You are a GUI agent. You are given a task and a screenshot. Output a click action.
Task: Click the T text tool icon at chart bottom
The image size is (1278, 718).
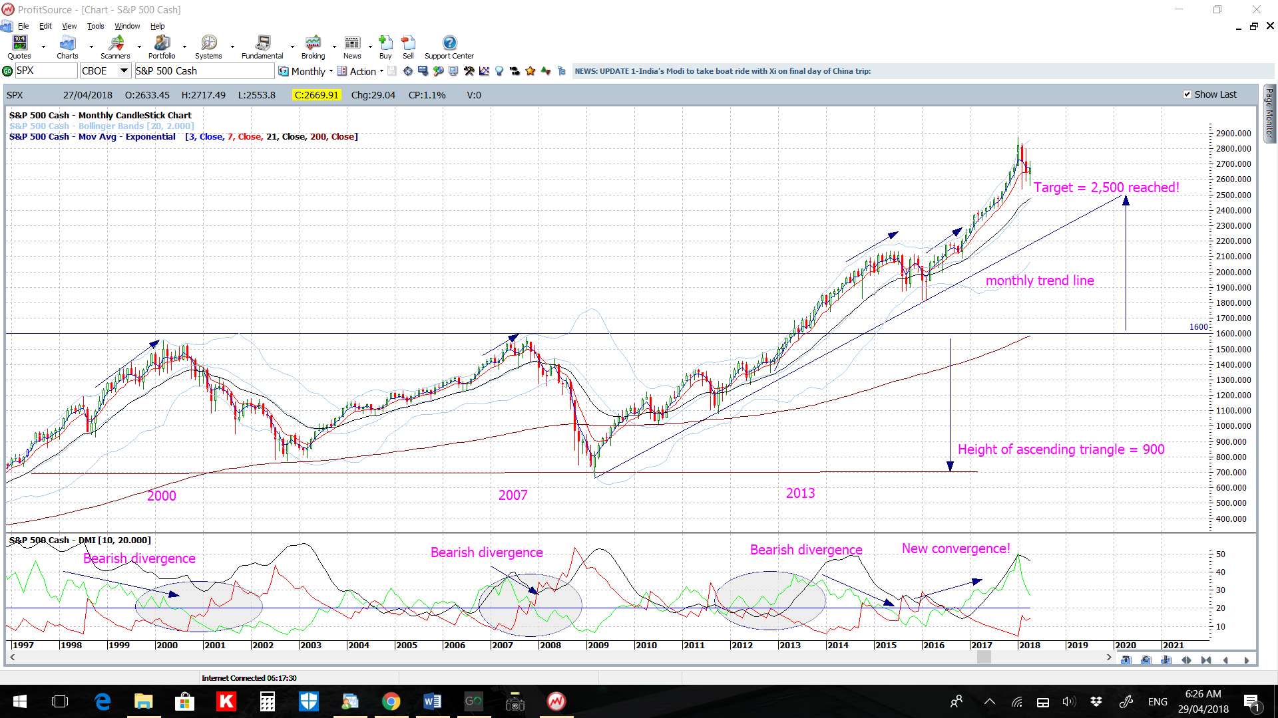(1126, 660)
